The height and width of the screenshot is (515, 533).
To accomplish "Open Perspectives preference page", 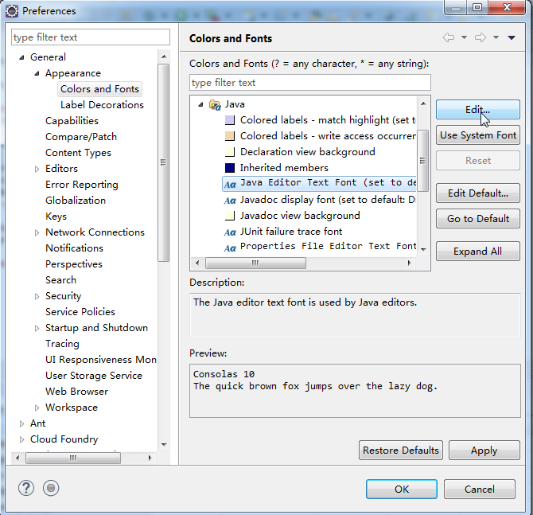I will click(x=74, y=264).
